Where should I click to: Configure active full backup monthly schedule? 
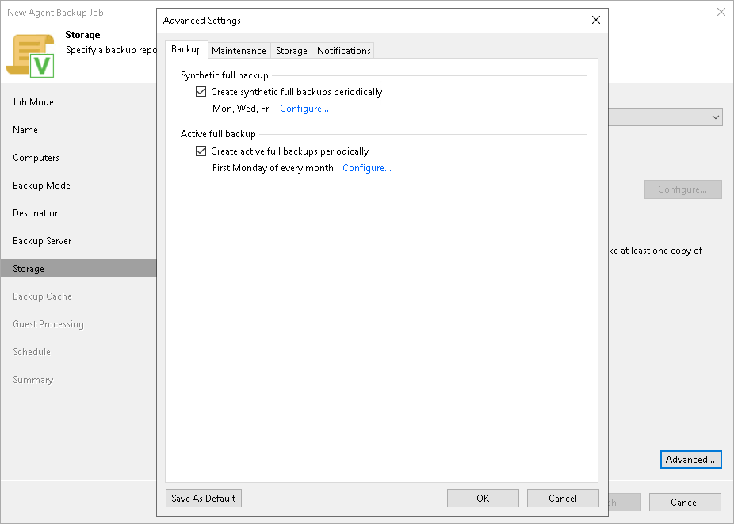(366, 168)
